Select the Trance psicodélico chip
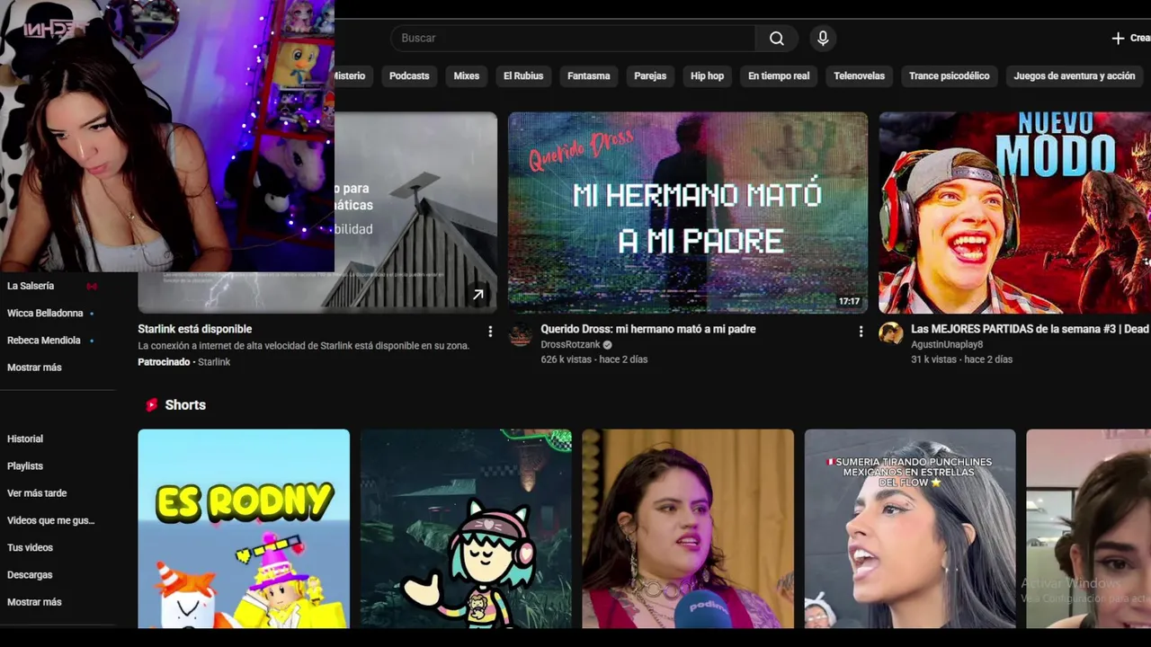Viewport: 1151px width, 647px height. (x=949, y=75)
